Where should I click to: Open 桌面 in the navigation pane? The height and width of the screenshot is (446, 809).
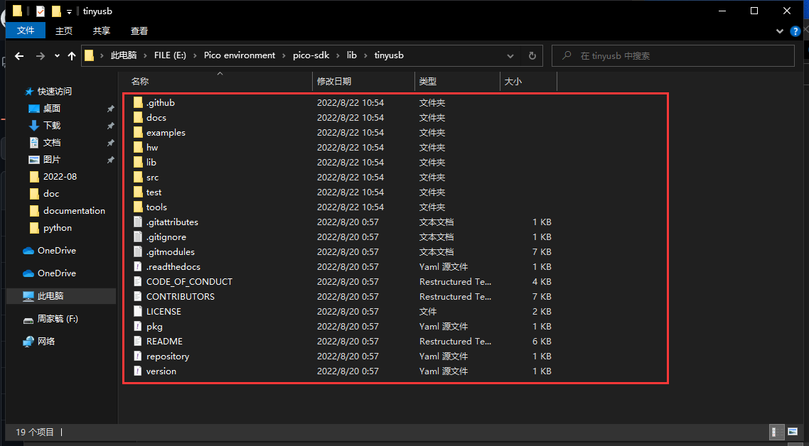coord(52,108)
